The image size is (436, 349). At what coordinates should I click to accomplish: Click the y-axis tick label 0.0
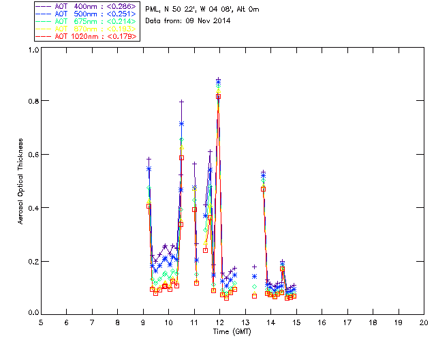click(x=33, y=313)
